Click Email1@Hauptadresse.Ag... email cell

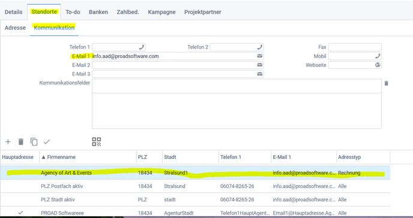pyautogui.click(x=304, y=213)
